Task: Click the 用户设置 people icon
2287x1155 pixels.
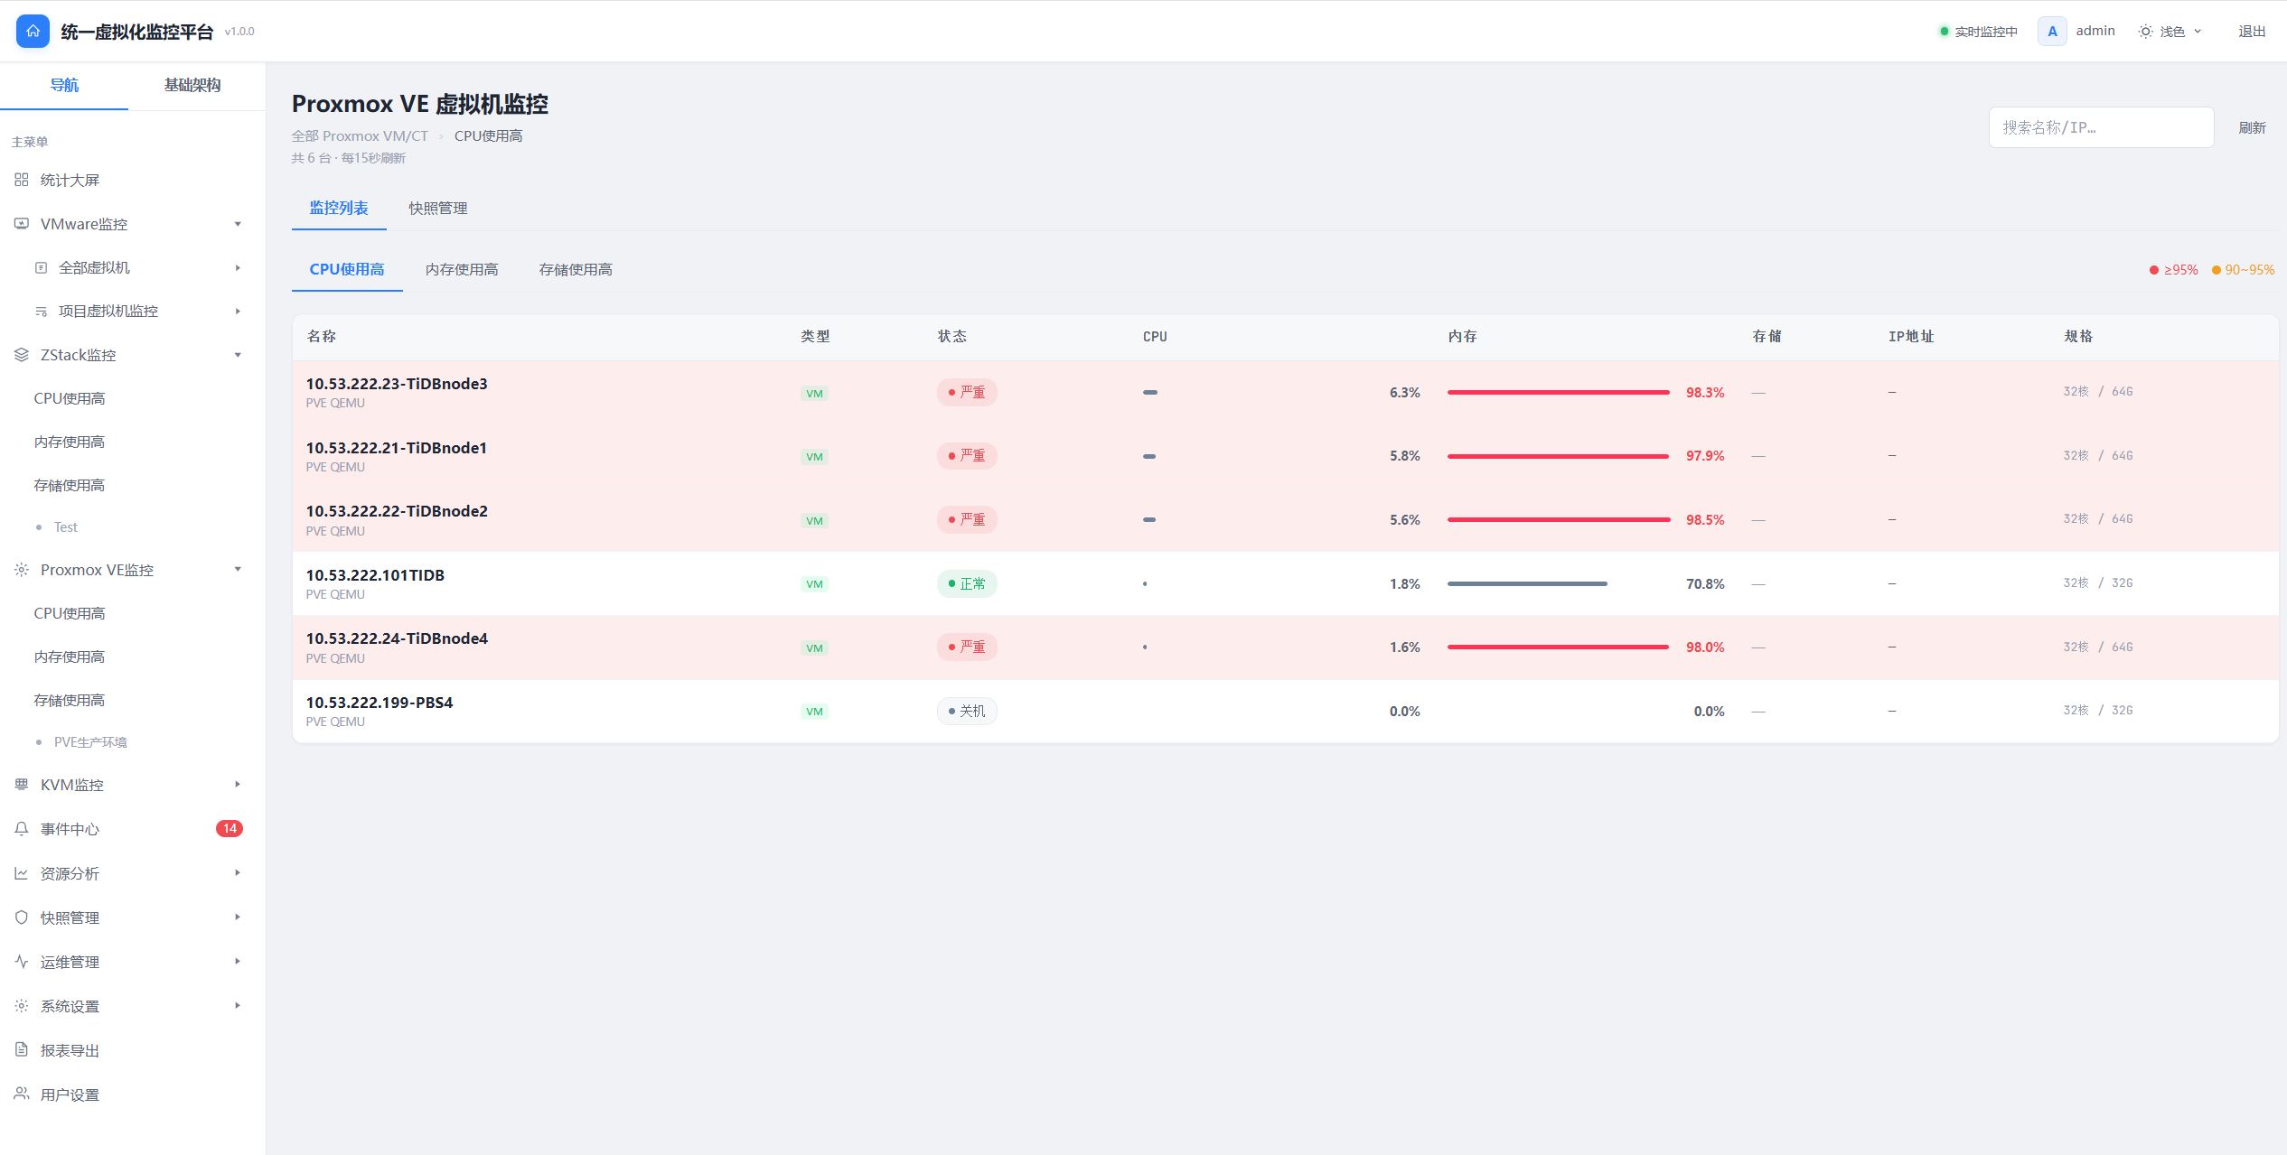Action: click(22, 1094)
